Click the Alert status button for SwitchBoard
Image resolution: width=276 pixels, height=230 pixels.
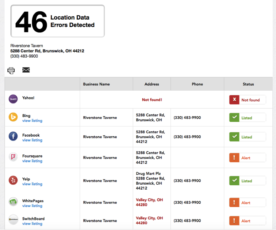pos(247,221)
